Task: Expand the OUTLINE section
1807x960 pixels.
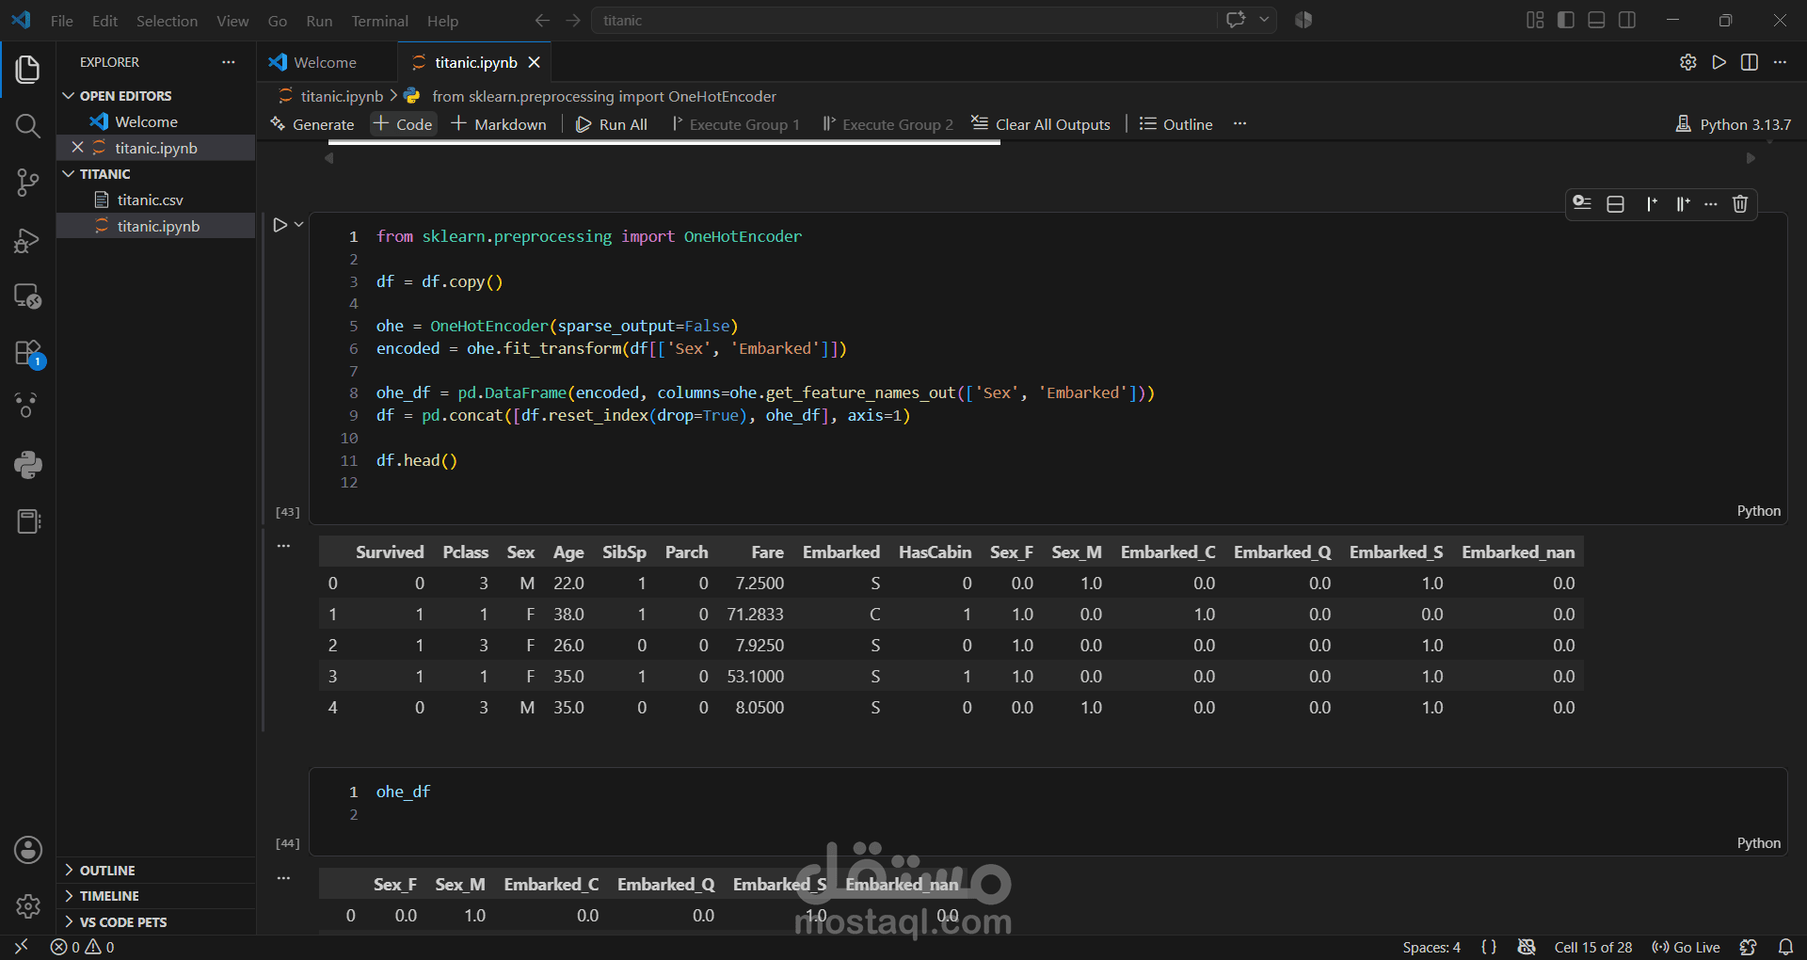Action: click(x=106, y=871)
